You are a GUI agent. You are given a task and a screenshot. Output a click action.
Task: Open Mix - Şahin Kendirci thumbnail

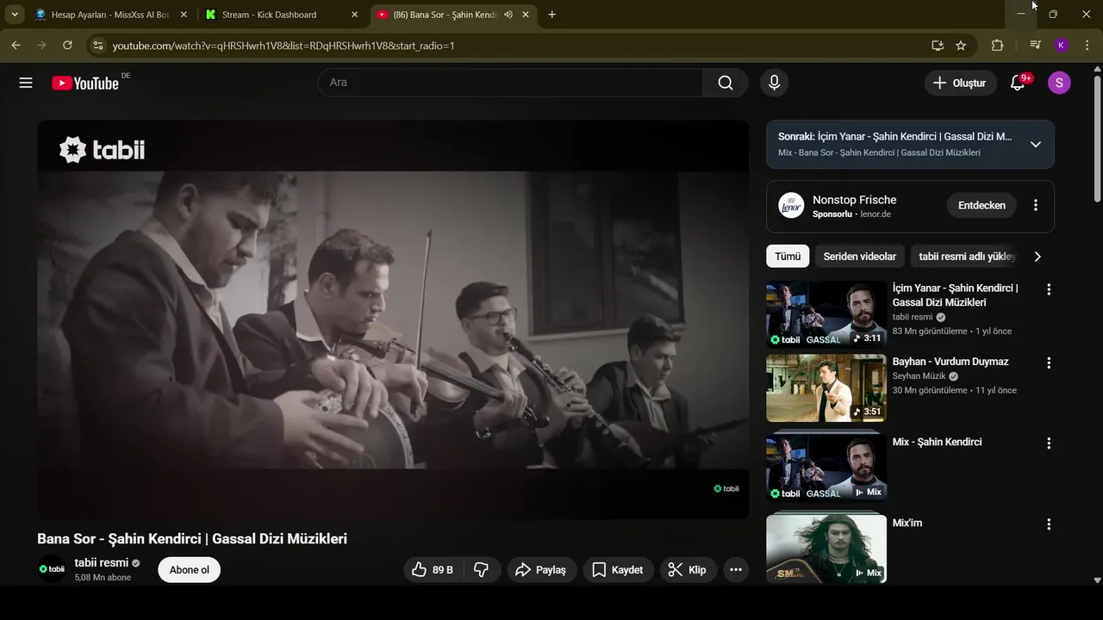pos(826,468)
